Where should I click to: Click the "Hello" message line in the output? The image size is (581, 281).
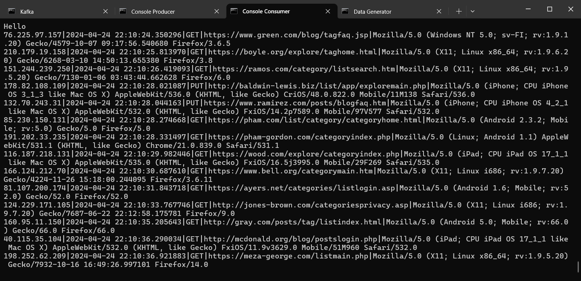pyautogui.click(x=15, y=27)
